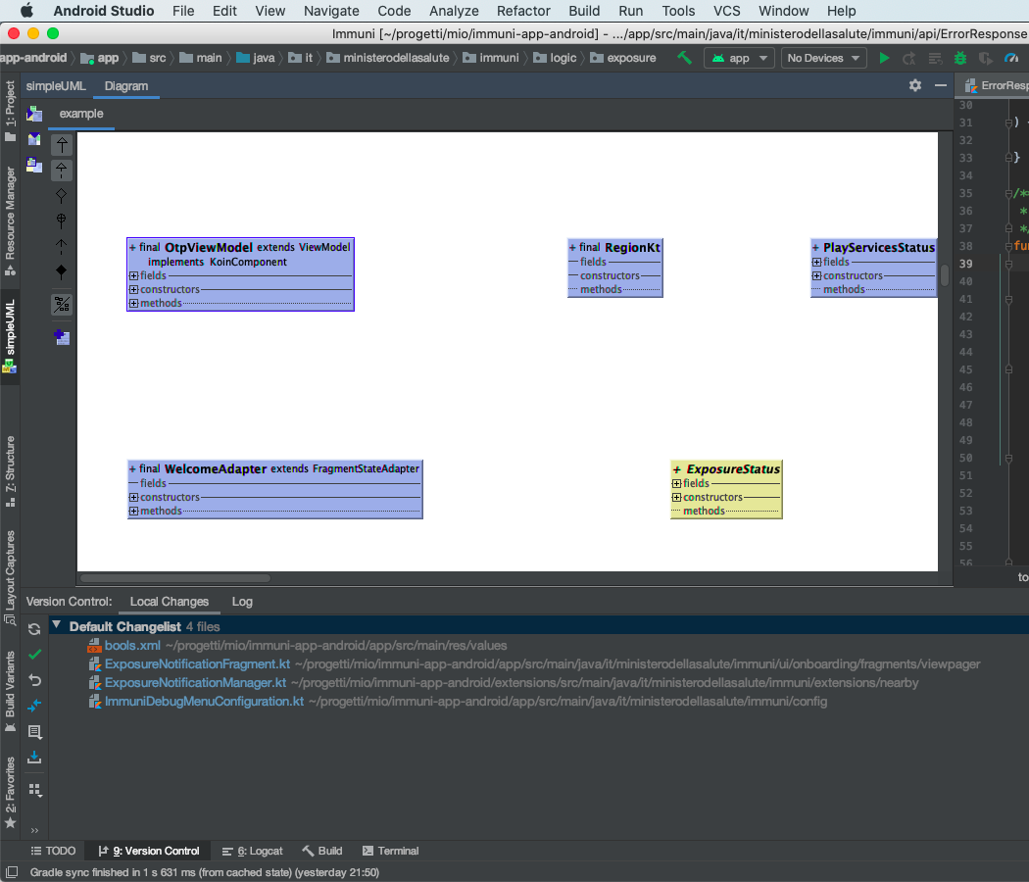Select the circled-cross inner class connector tool
This screenshot has width=1029, height=882.
point(62,220)
